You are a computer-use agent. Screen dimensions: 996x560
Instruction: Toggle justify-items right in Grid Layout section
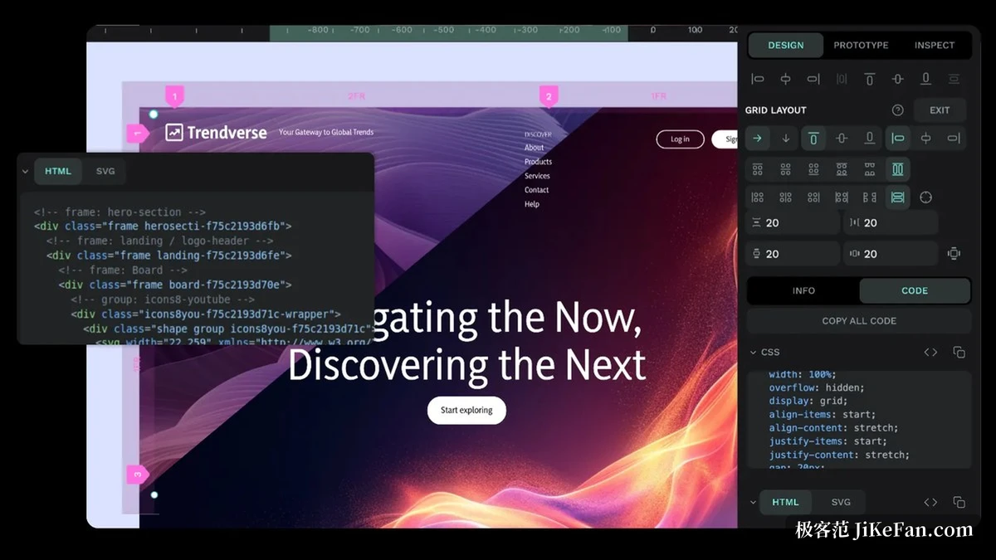point(954,139)
